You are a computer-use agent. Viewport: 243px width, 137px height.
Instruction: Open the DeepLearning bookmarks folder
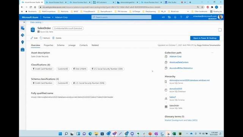[149, 11]
